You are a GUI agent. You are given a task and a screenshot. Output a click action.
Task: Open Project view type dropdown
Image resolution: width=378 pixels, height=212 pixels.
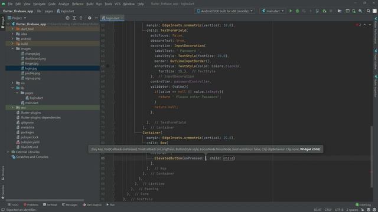coord(17,18)
